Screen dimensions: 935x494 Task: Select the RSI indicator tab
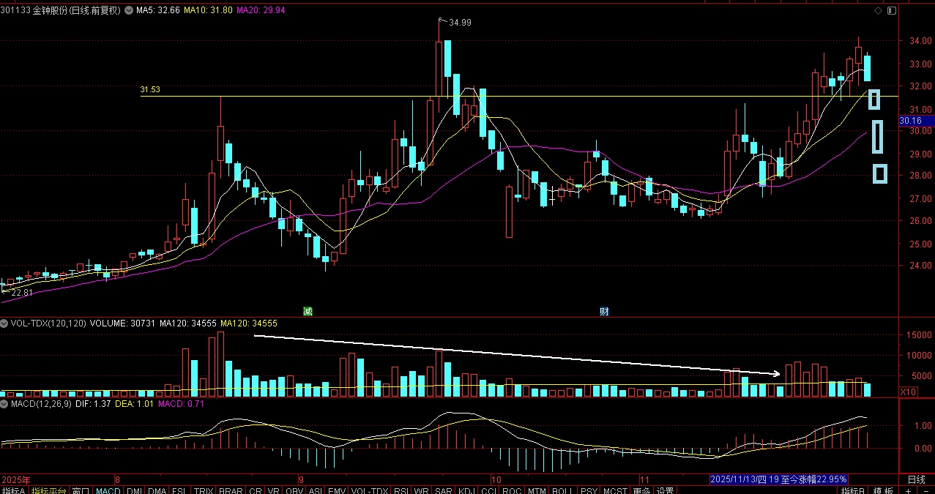[x=401, y=491]
